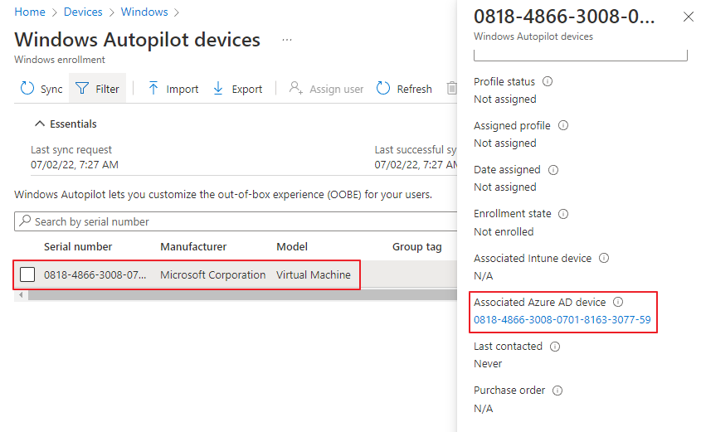The width and height of the screenshot is (701, 432).
Task: Sort by Serial number column
Action: point(78,246)
